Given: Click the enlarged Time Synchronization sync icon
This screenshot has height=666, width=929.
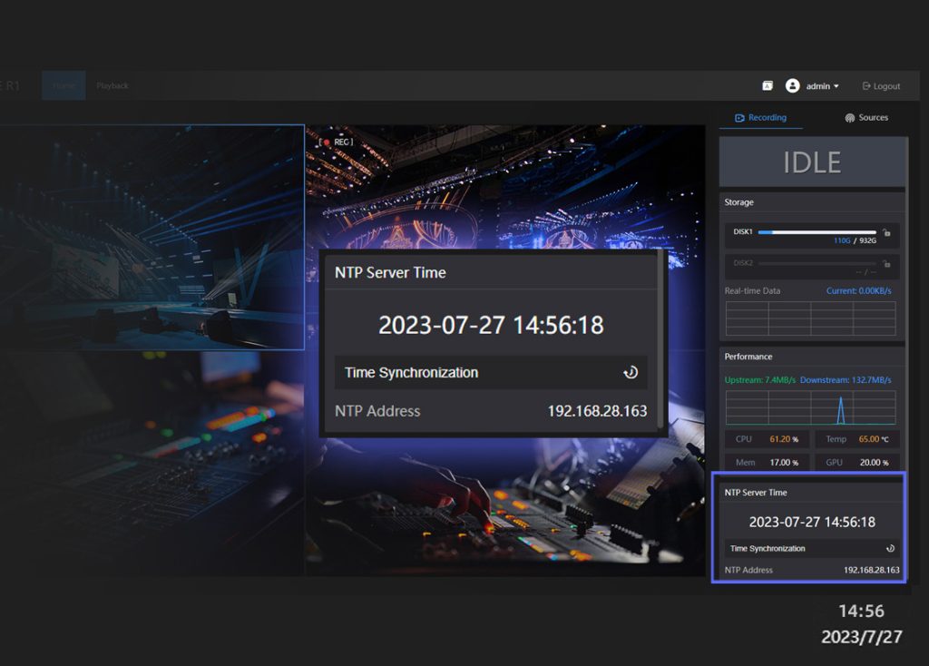Looking at the screenshot, I should (x=631, y=372).
